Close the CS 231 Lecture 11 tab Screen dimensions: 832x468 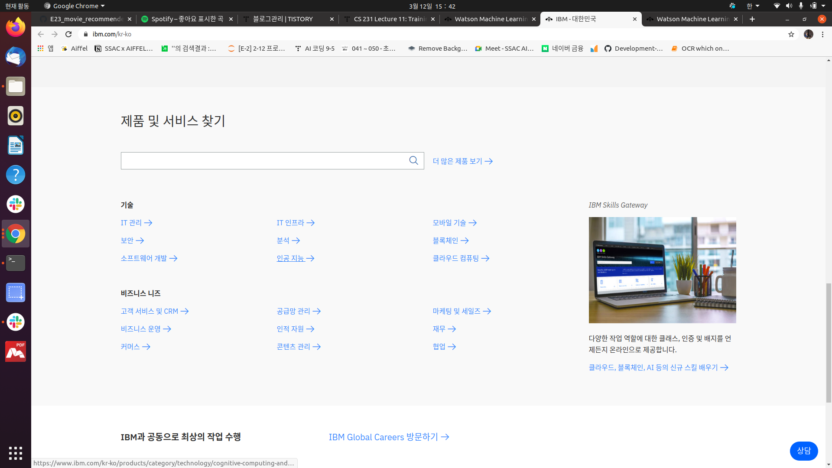433,19
